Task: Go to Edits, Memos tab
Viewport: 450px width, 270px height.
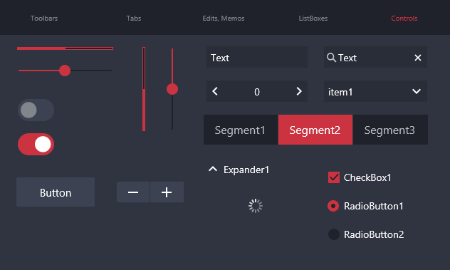Action: pos(224,18)
